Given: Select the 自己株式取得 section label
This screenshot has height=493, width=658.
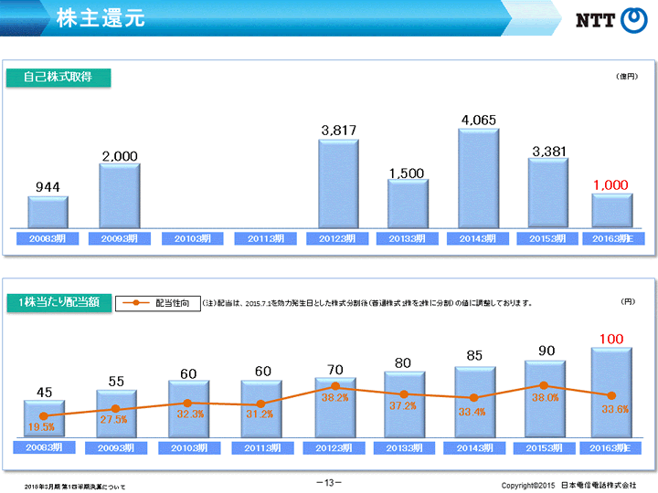Looking at the screenshot, I should click(x=58, y=78).
